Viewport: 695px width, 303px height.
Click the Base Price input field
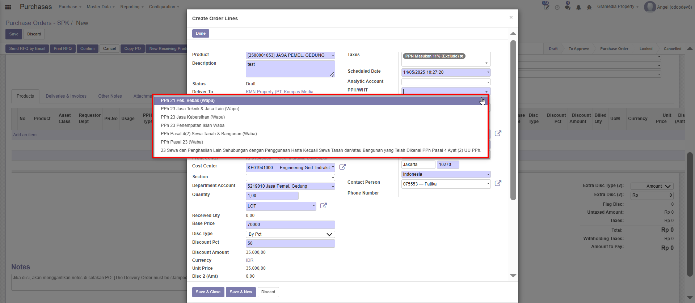[290, 225]
